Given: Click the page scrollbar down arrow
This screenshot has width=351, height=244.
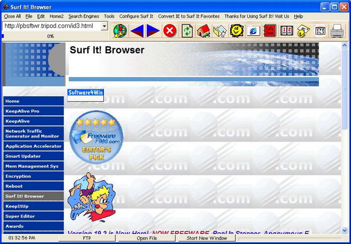Looking at the screenshot, I should 344,230.
